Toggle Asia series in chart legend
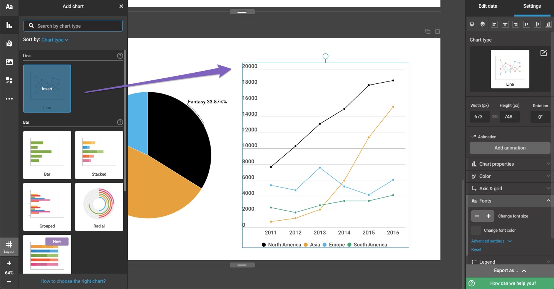The image size is (554, 289). (312, 244)
